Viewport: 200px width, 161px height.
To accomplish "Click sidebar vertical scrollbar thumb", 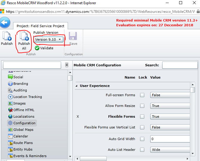I will click(70, 78).
